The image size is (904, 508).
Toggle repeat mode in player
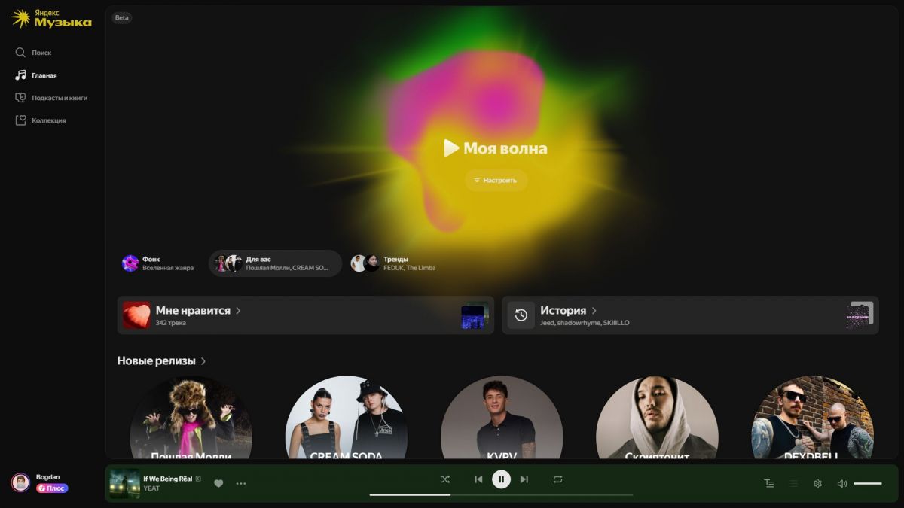(x=557, y=479)
